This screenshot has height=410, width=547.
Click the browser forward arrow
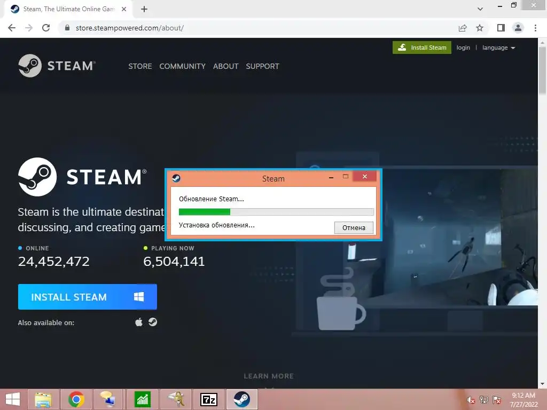29,28
